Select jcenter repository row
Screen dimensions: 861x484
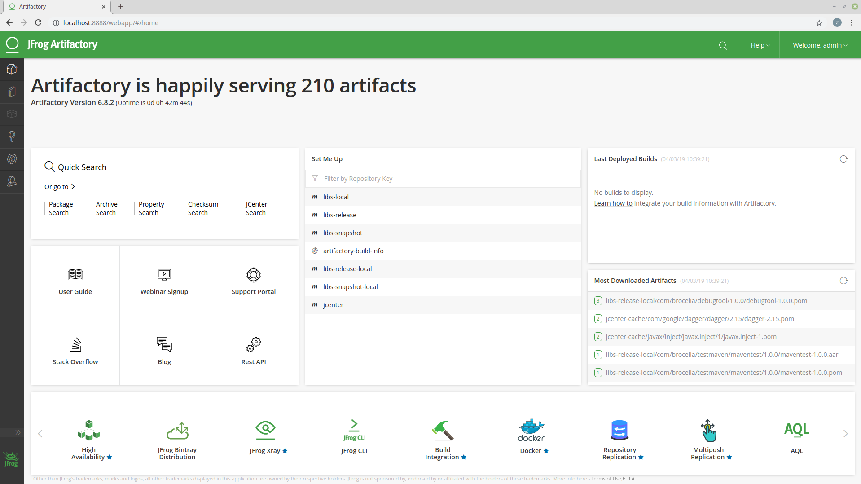click(x=443, y=305)
